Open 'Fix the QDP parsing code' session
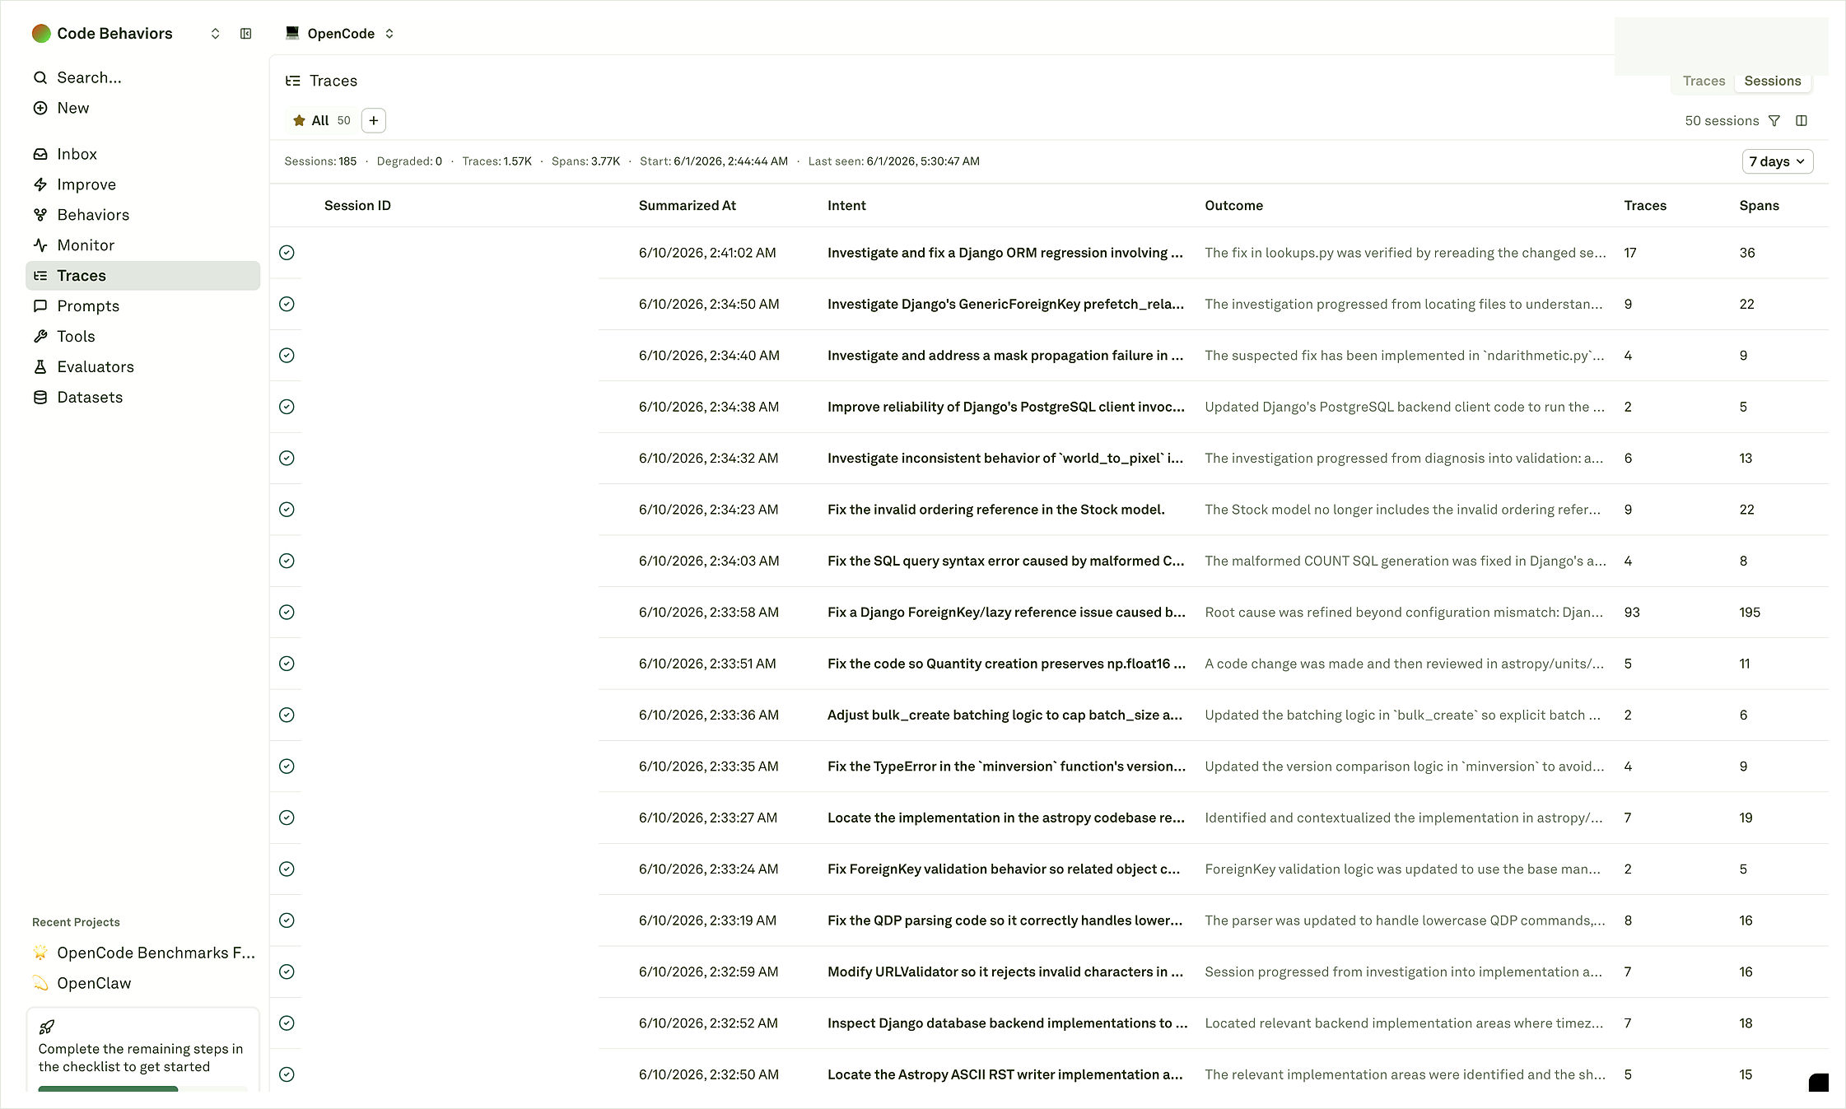Image resolution: width=1846 pixels, height=1109 pixels. coord(1005,920)
